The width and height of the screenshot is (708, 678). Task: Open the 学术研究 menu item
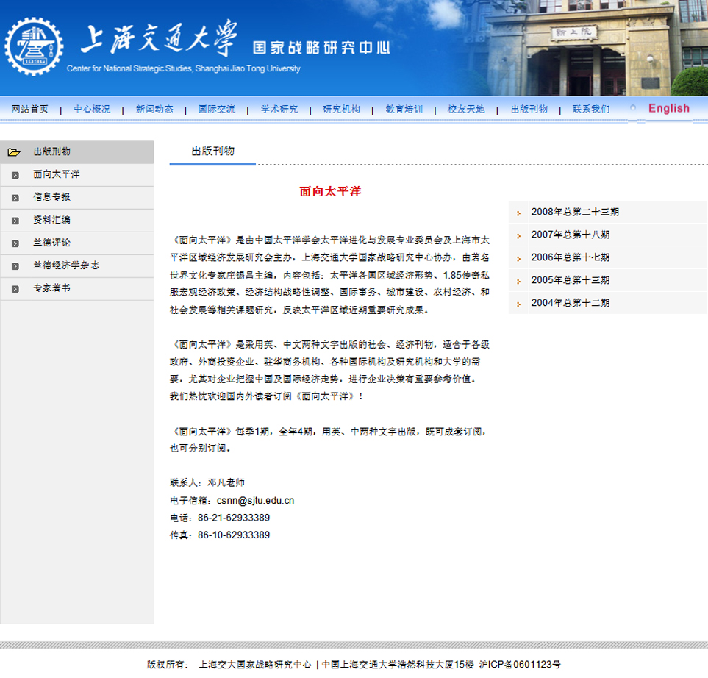(x=279, y=110)
